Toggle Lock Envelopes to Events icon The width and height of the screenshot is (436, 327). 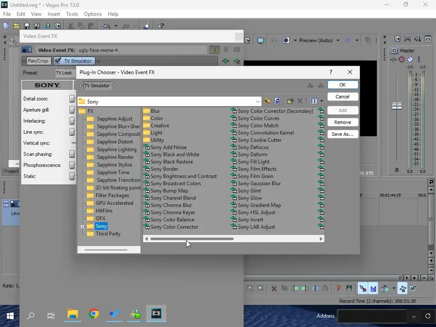click(403, 289)
